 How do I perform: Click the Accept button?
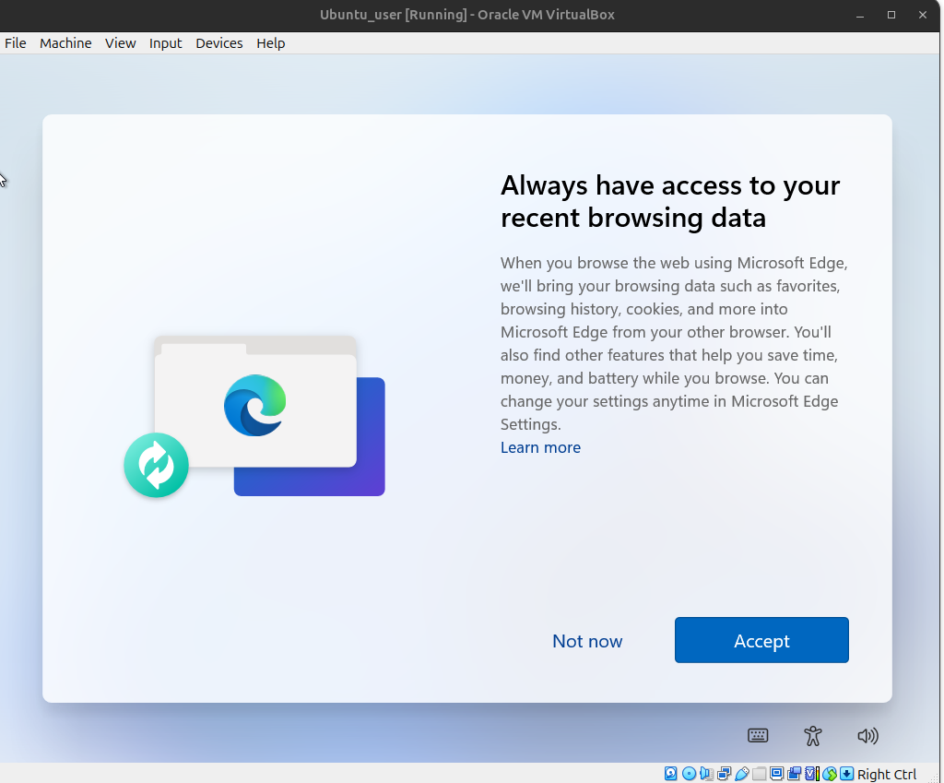click(x=761, y=640)
